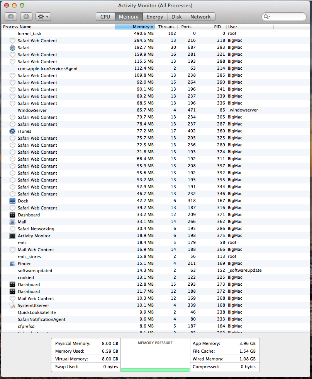
Task: Sort by Ports column
Action: pyautogui.click(x=187, y=27)
